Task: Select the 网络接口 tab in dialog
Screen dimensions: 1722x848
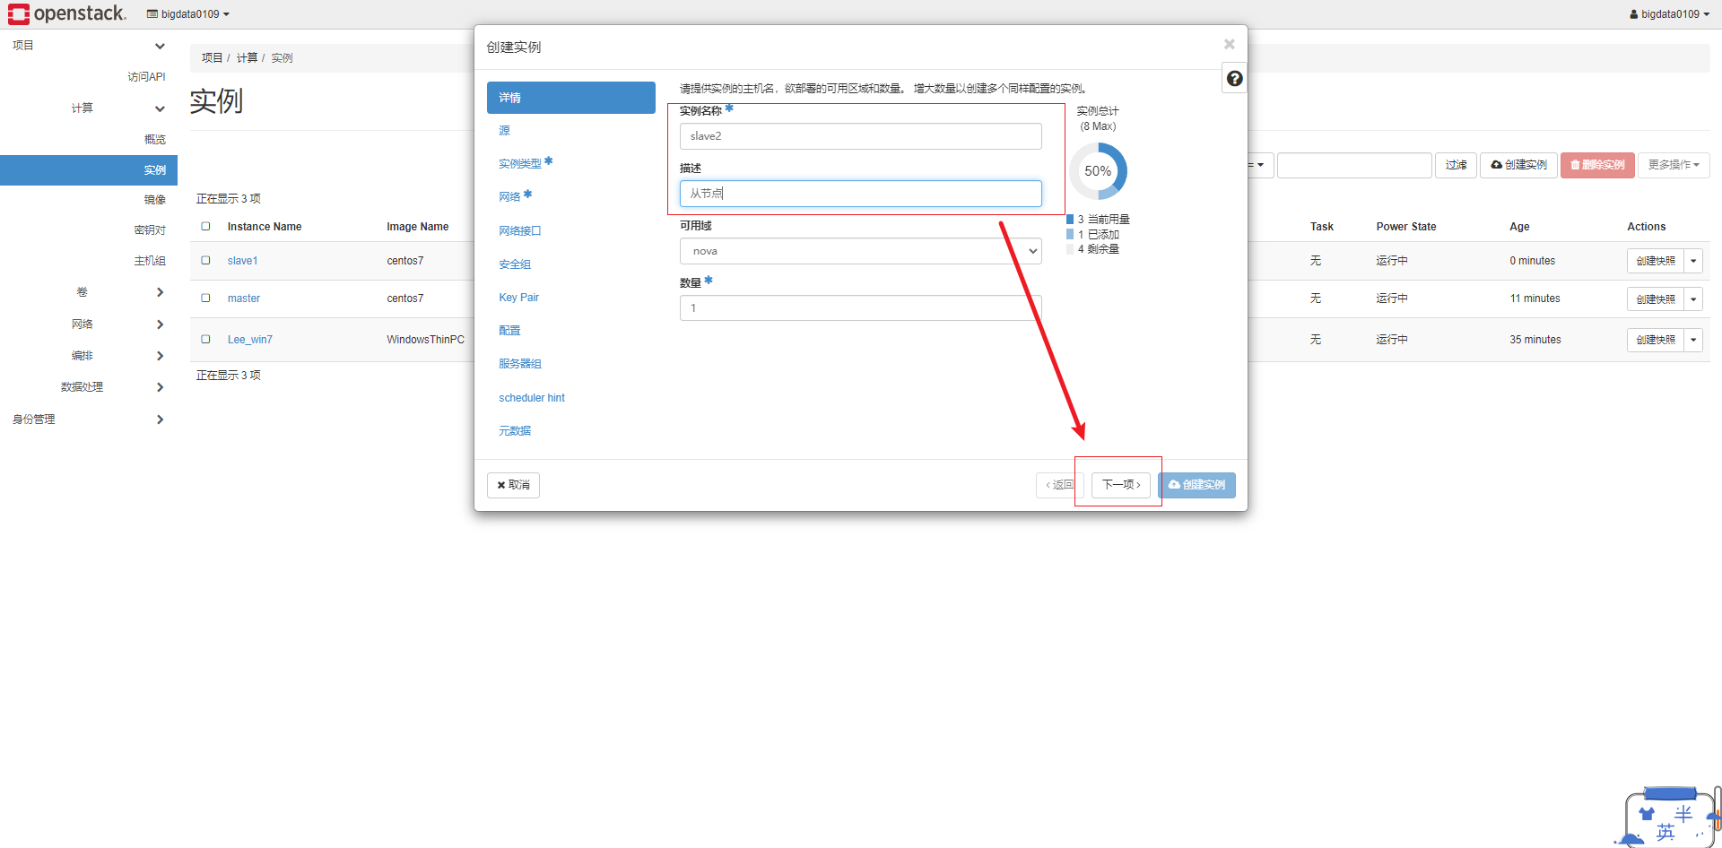Action: (x=520, y=231)
